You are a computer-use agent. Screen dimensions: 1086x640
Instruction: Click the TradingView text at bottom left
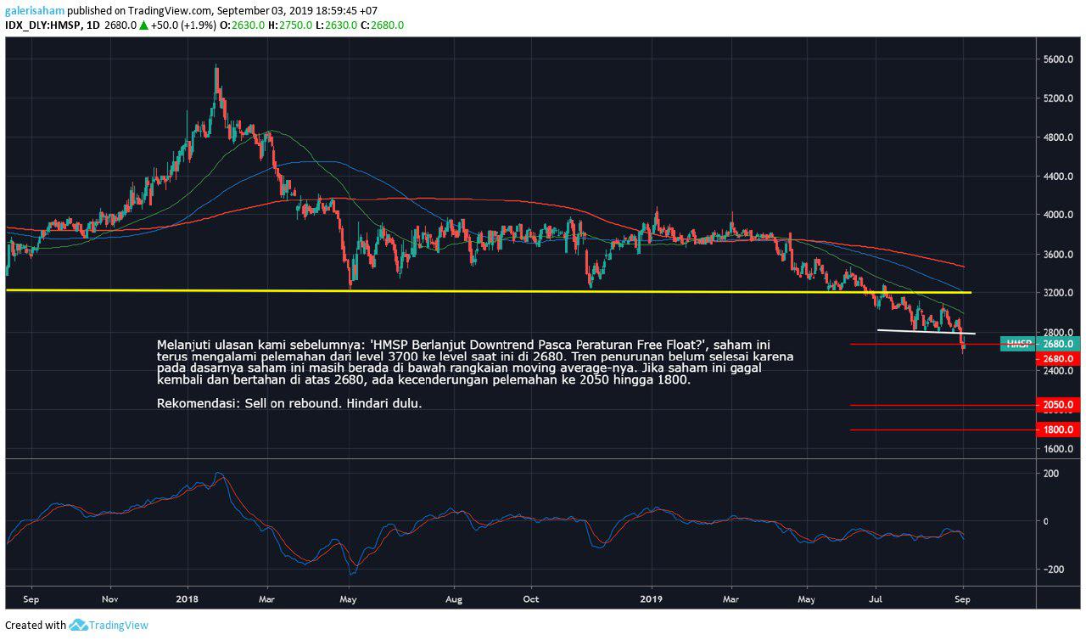pos(119,626)
